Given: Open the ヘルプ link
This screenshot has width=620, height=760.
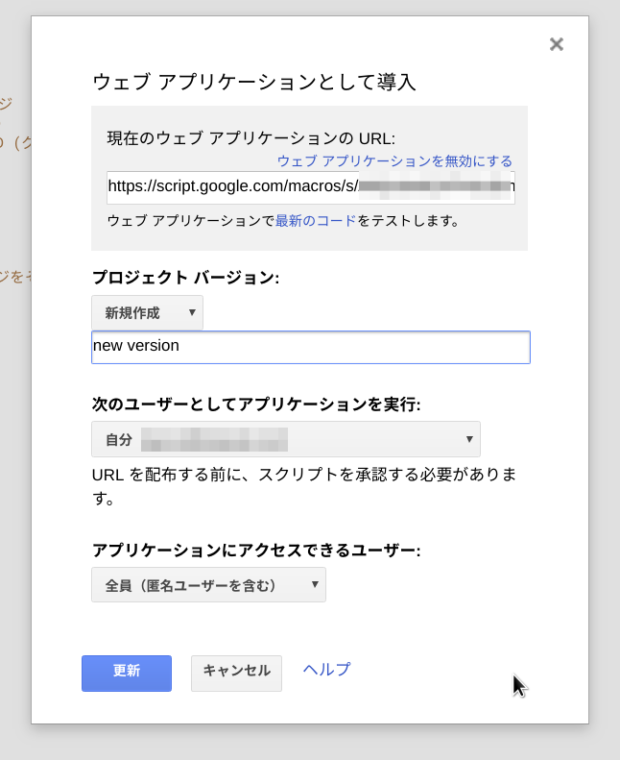Looking at the screenshot, I should (x=326, y=670).
